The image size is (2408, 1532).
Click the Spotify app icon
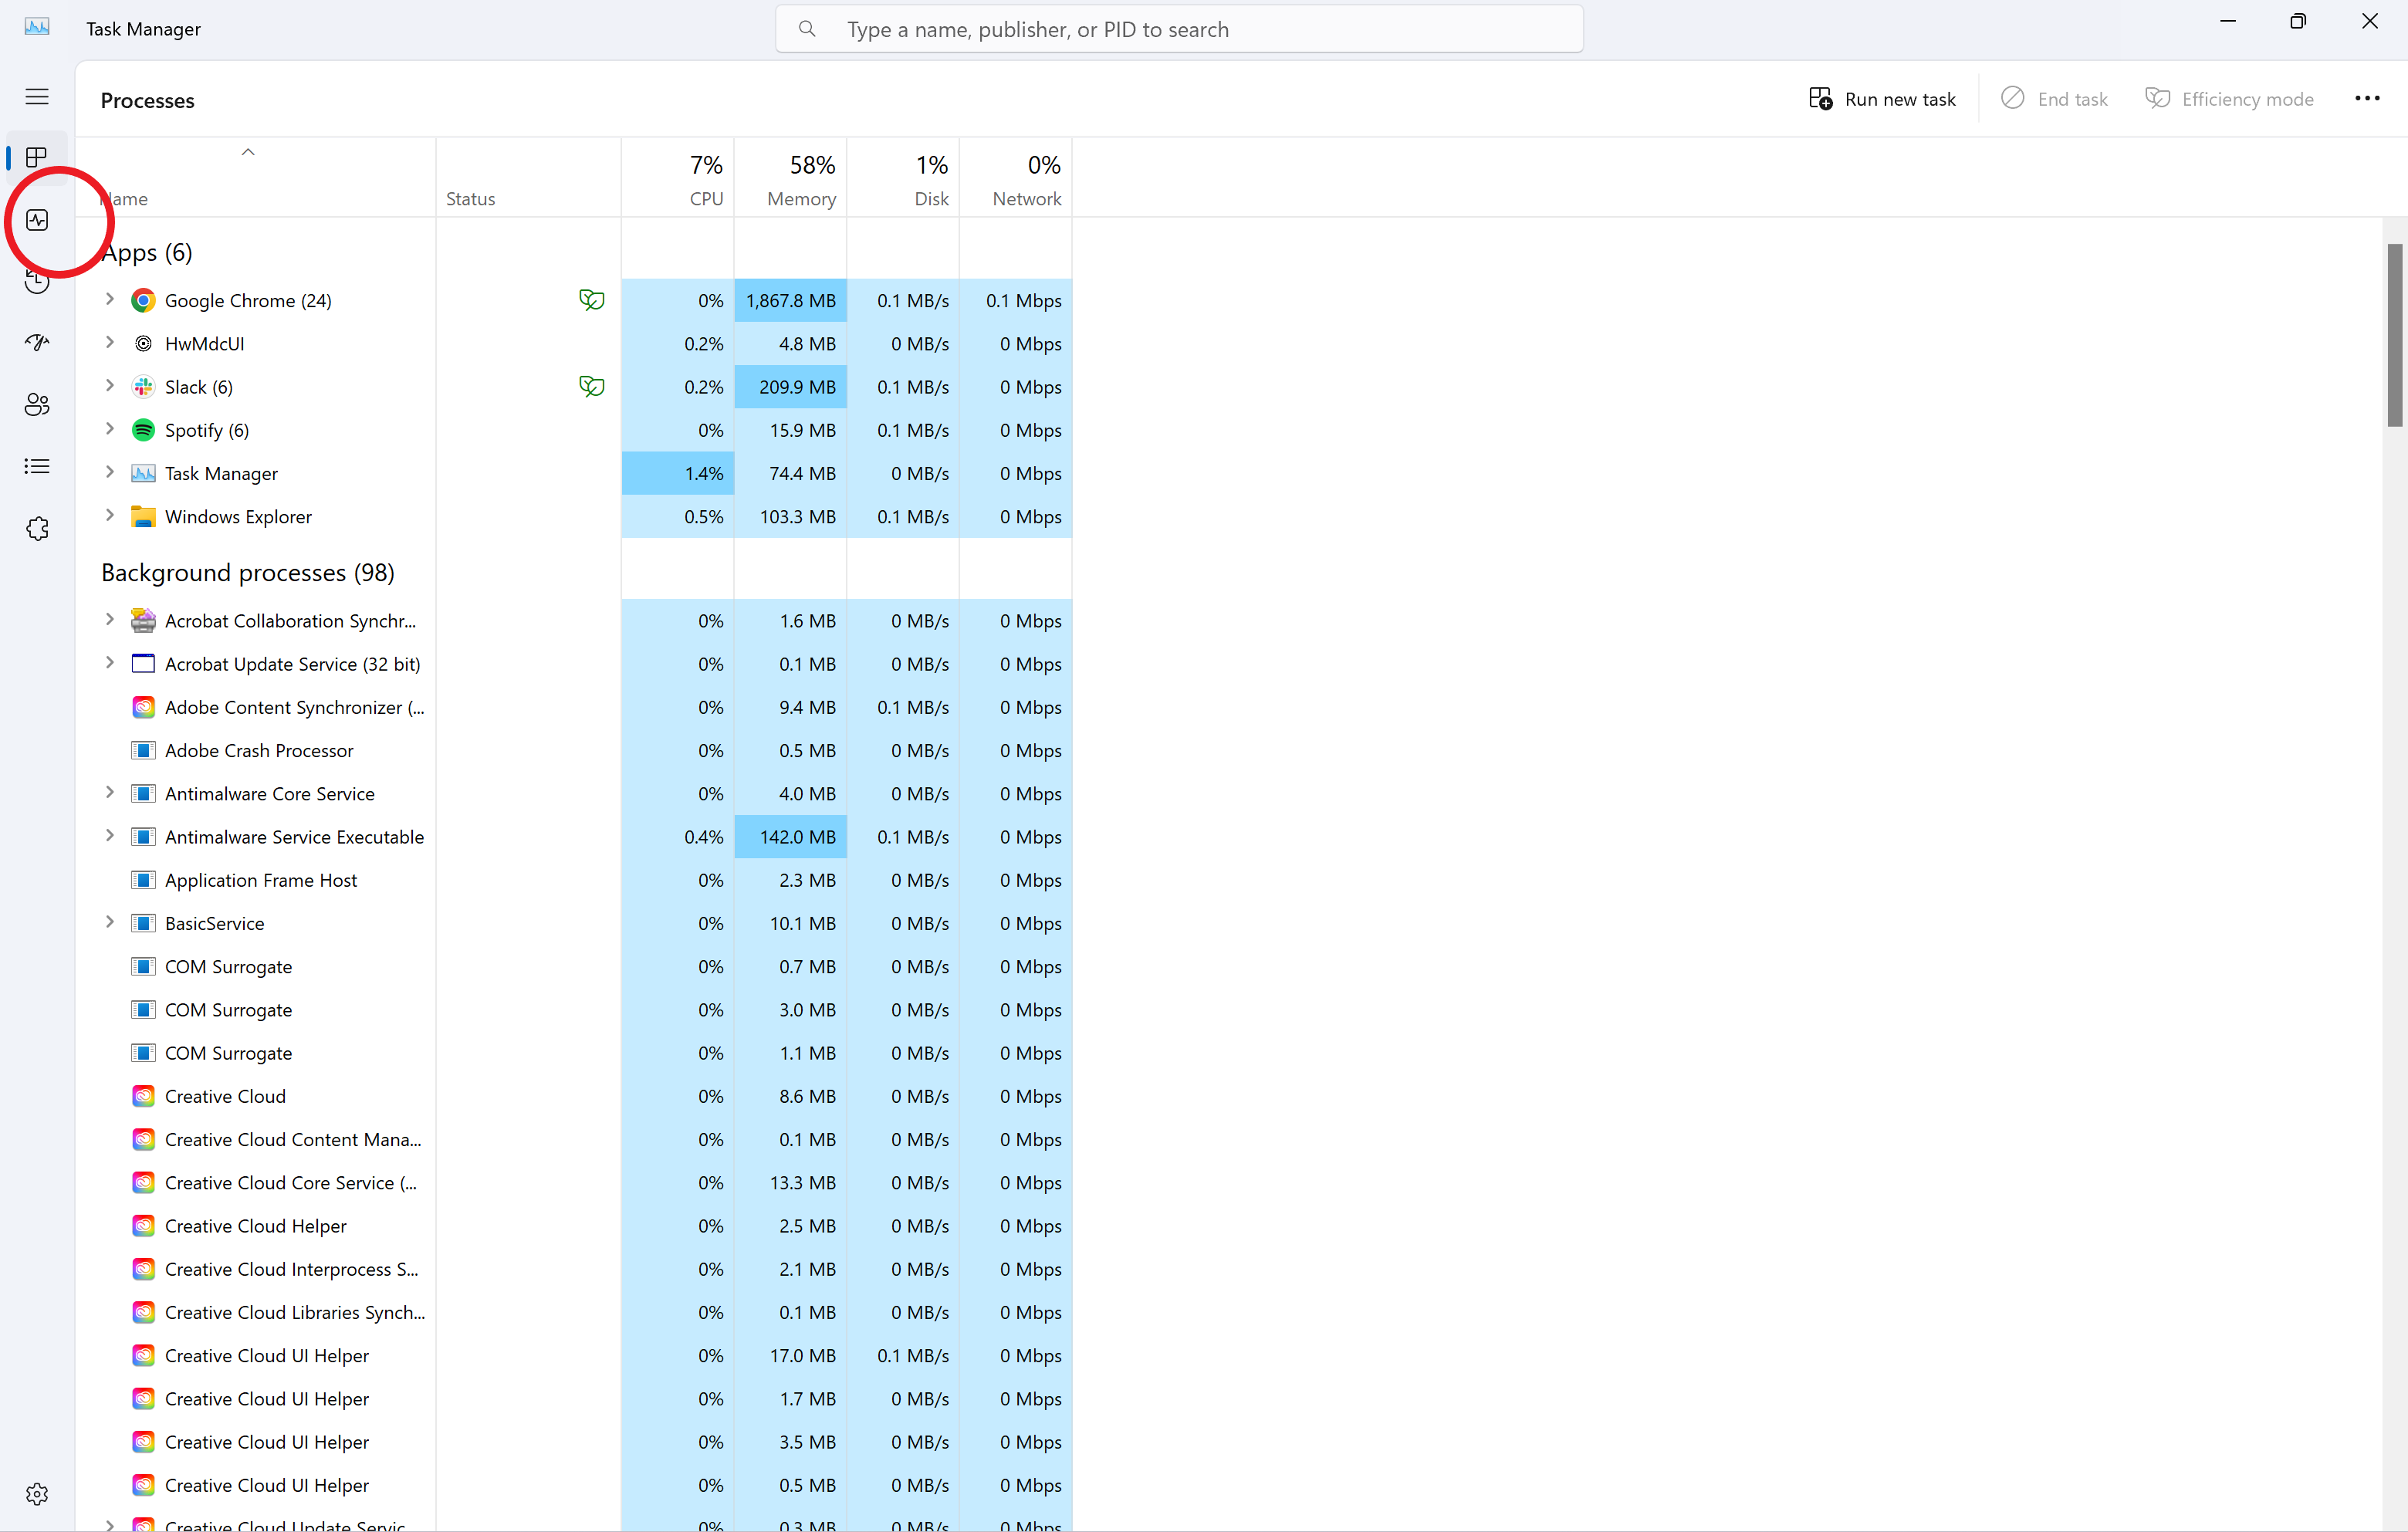pos(144,430)
